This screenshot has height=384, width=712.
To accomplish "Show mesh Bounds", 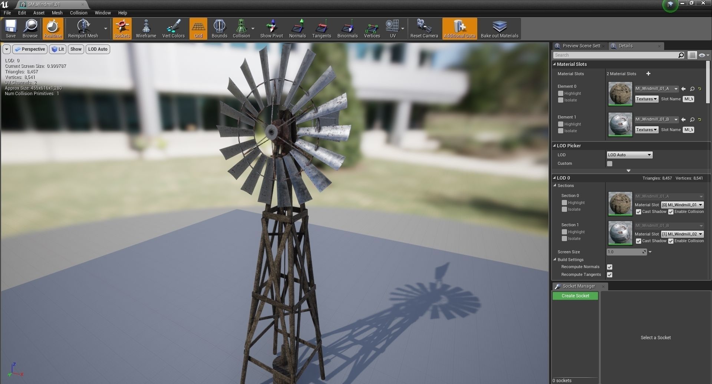I will tap(219, 29).
